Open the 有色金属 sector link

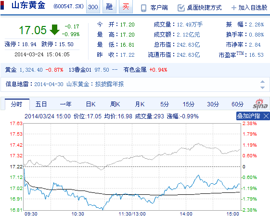tap(135, 70)
